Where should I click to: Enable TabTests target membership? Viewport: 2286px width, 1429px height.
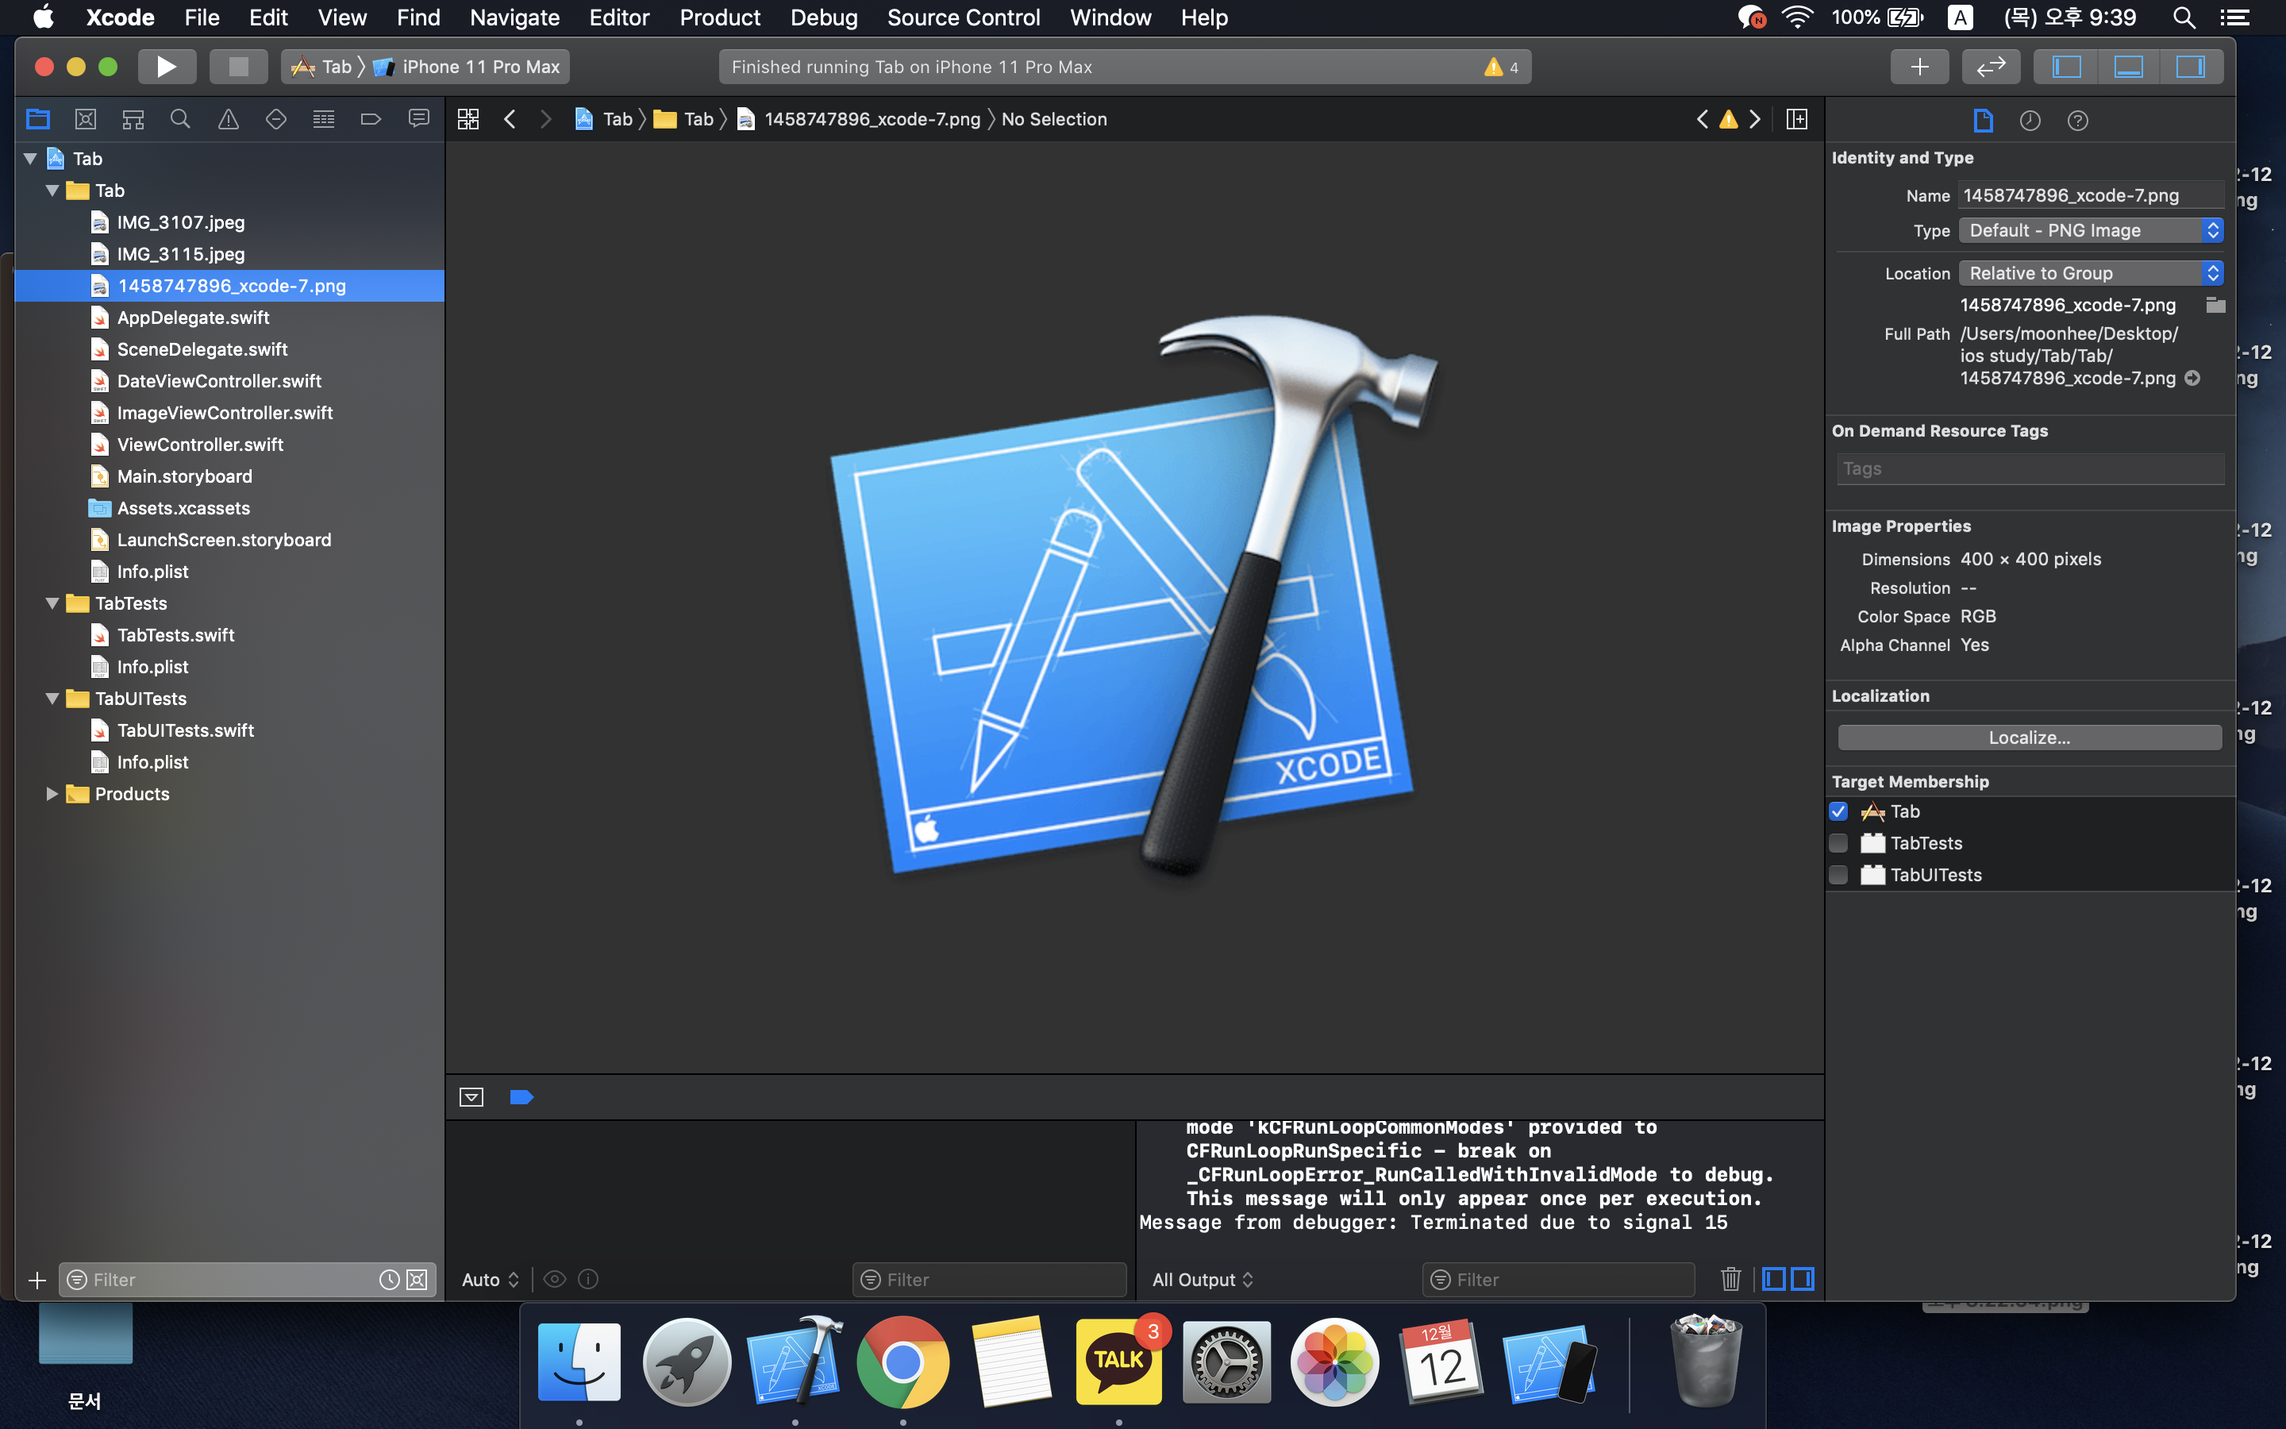1838,843
